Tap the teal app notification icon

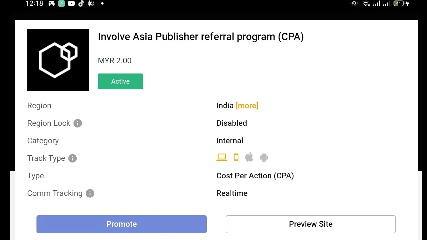point(61,4)
